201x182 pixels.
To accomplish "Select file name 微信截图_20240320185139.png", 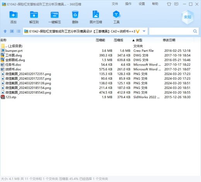I will coord(28,83).
